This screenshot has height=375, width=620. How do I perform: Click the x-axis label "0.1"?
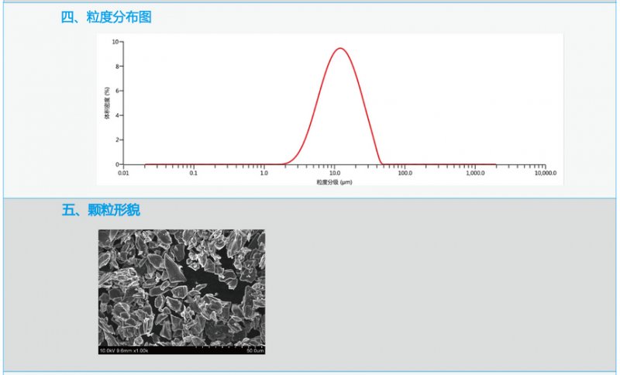pyautogui.click(x=193, y=173)
